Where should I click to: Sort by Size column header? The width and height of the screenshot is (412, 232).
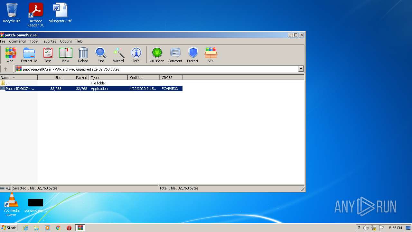51,78
